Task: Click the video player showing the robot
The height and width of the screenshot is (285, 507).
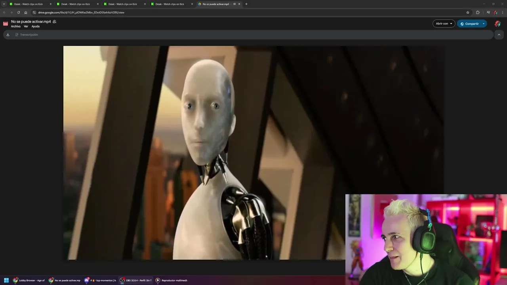Action: click(x=253, y=153)
